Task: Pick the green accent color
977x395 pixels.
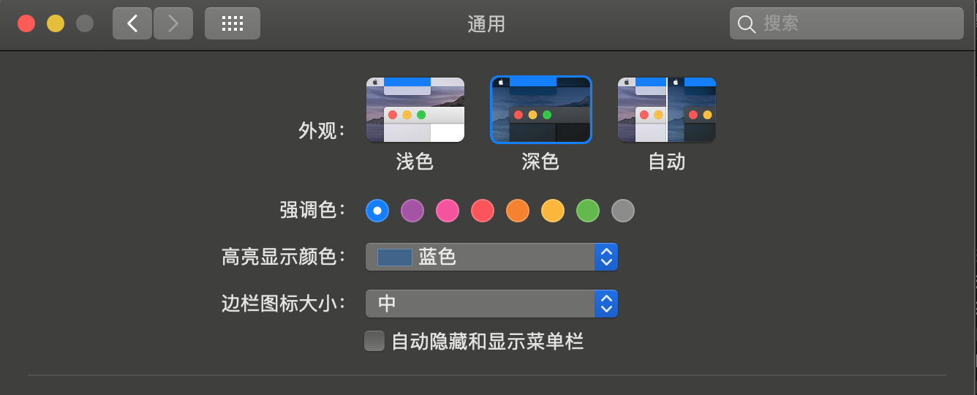Action: 588,211
